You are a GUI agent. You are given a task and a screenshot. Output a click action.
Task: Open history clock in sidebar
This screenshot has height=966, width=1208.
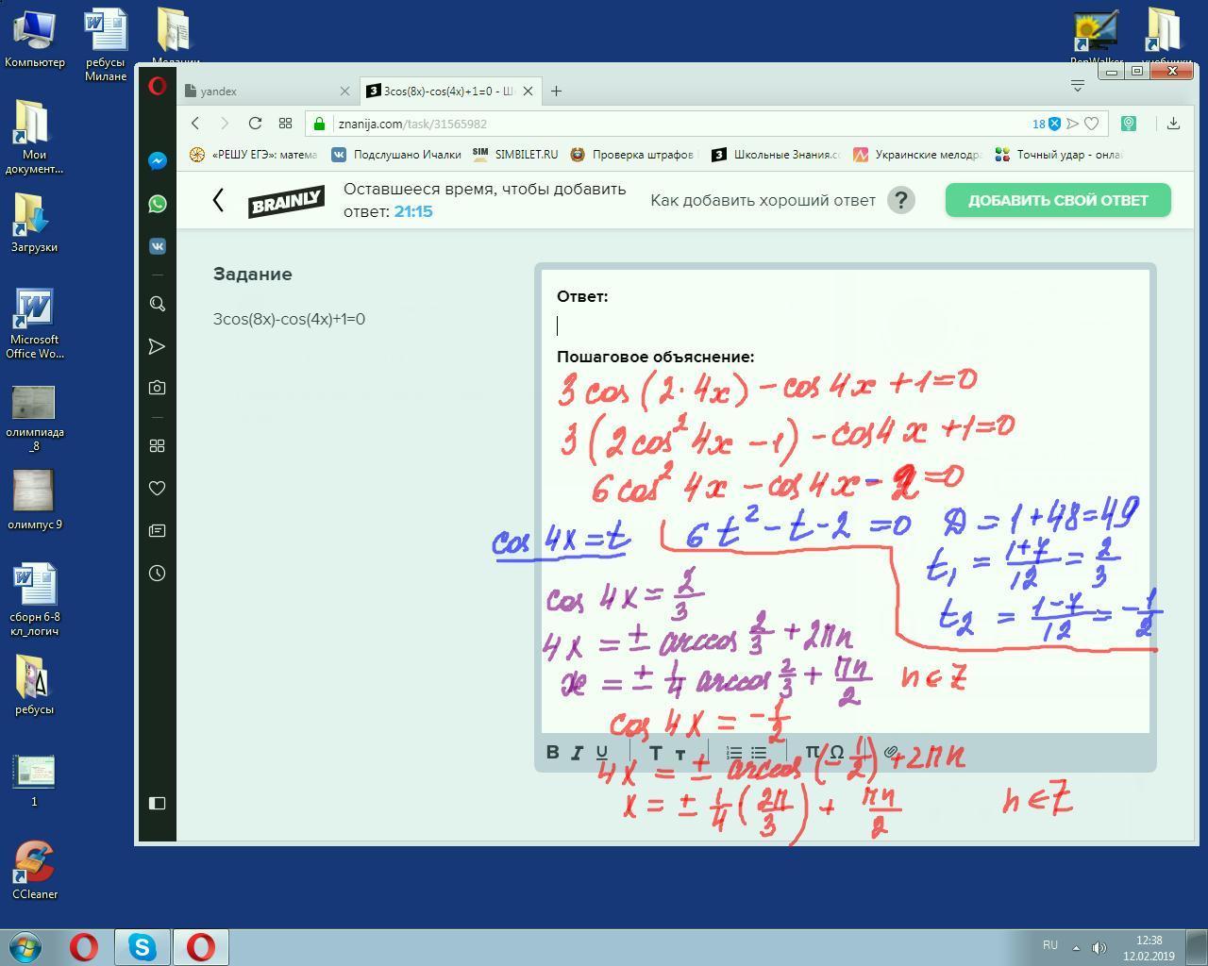tap(158, 574)
